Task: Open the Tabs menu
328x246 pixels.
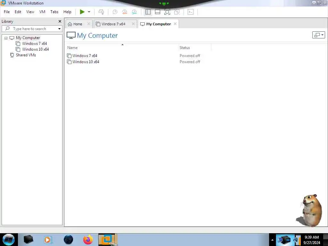Action: click(54, 12)
